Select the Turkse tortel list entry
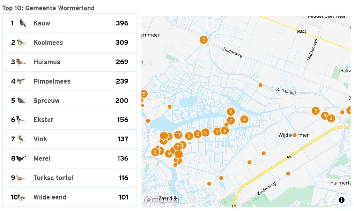Image resolution: width=354 pixels, height=211 pixels. [x=69, y=178]
